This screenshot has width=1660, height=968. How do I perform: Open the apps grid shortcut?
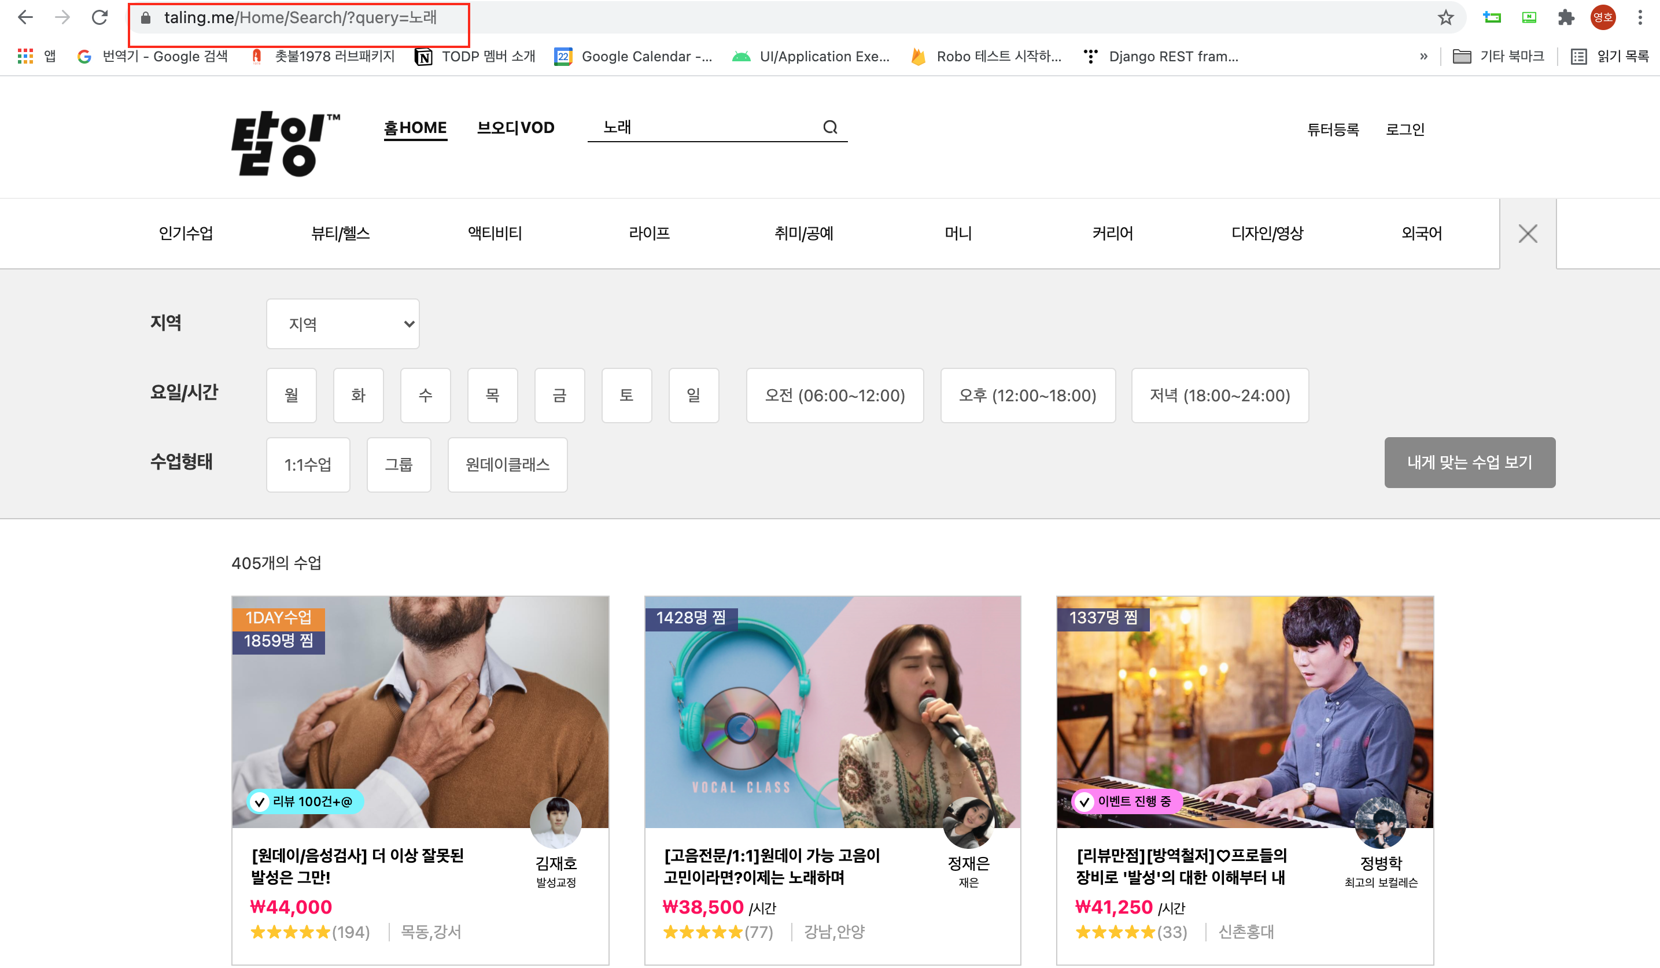[x=25, y=57]
